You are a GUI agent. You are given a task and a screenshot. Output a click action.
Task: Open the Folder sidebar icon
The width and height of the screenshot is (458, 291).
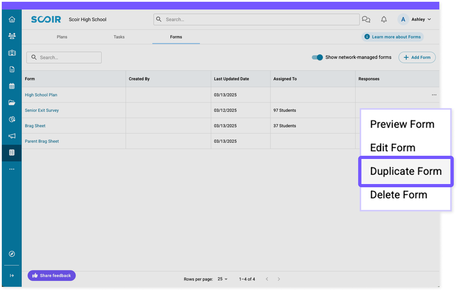[12, 103]
